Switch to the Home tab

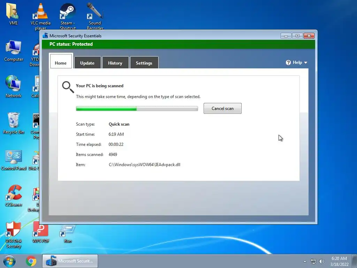[61, 61]
